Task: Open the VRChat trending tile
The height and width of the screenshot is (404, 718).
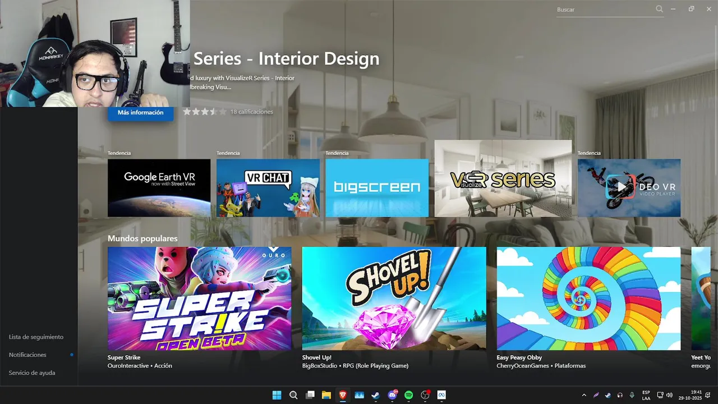Action: [x=268, y=188]
